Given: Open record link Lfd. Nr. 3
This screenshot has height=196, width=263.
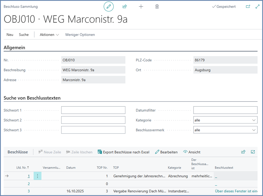Looking at the screenshot, I should click(x=28, y=191).
